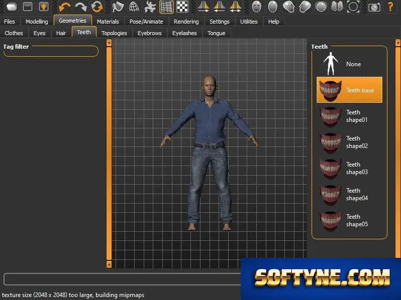The width and height of the screenshot is (401, 300).
Task: Reset the model with the refresh icon
Action: 97,7
